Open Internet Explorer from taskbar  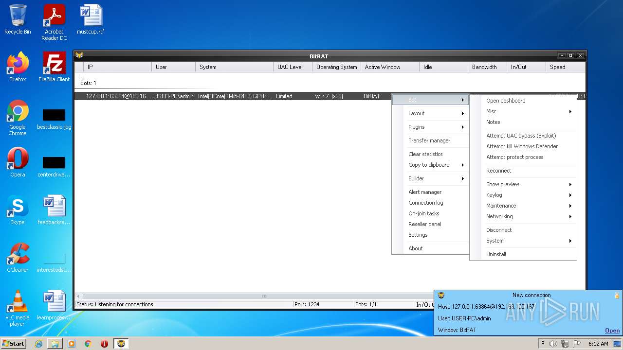38,344
